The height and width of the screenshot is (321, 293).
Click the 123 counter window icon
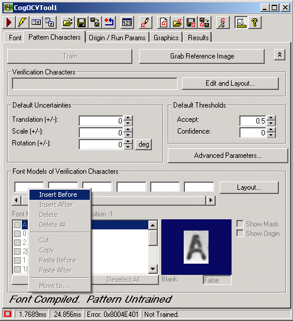click(127, 22)
